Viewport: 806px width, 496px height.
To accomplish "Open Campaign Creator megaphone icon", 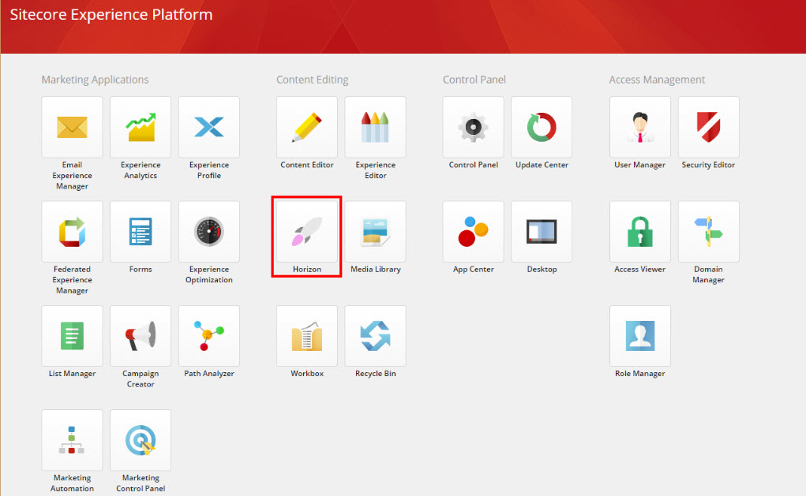I will tap(140, 336).
